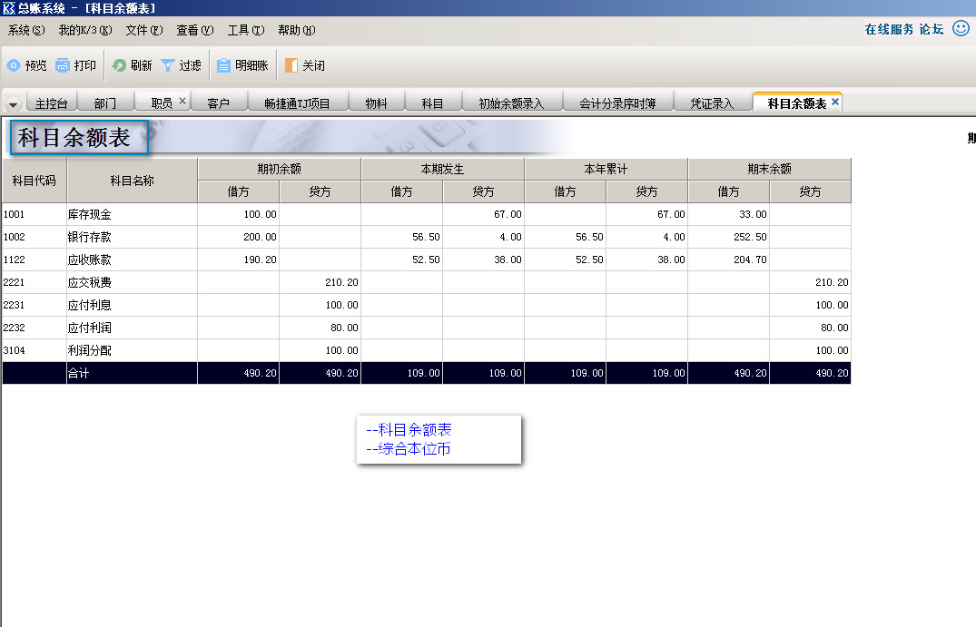Open 明细账 detail ledger icon
This screenshot has width=976, height=627.
click(x=223, y=65)
